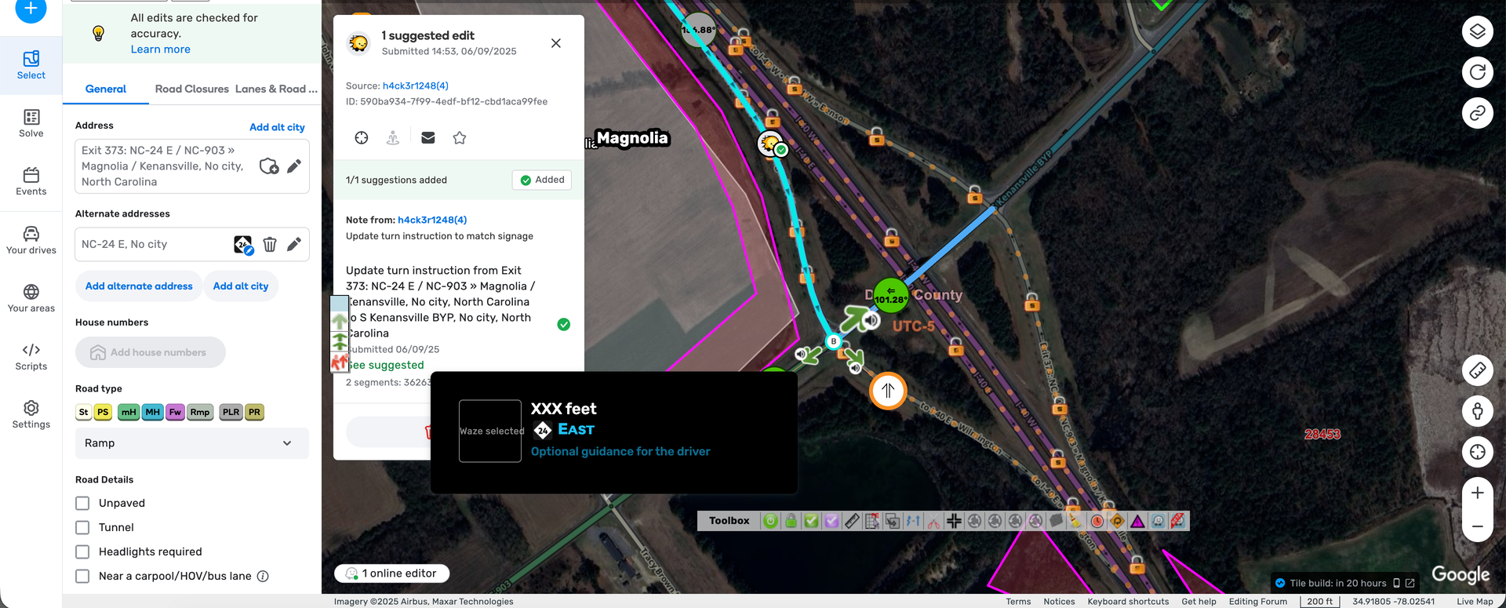Image resolution: width=1506 pixels, height=608 pixels.
Task: Click Add alternate address button
Action: coord(139,286)
